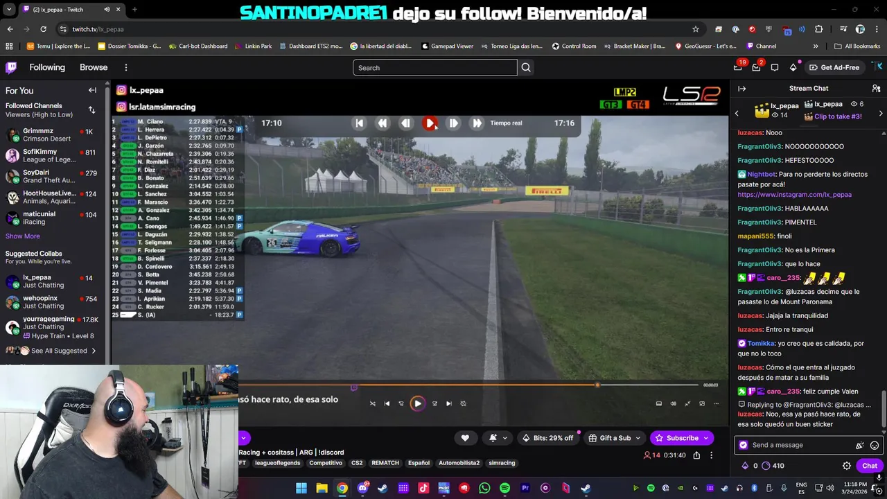Open Following tab
Viewport: 887px width, 499px height.
(47, 67)
